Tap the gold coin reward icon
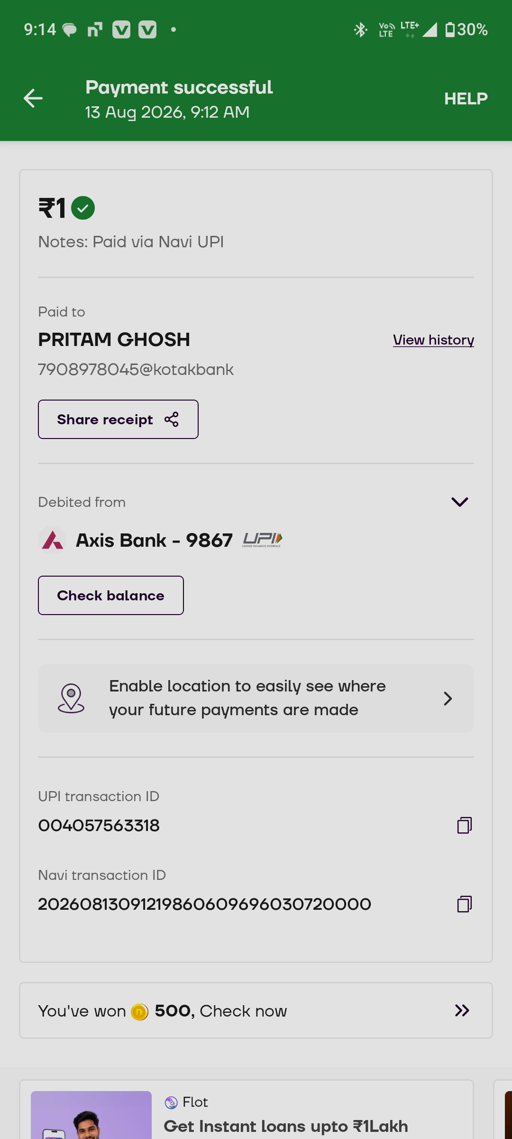Screen dimensions: 512x1139 tap(139, 1012)
